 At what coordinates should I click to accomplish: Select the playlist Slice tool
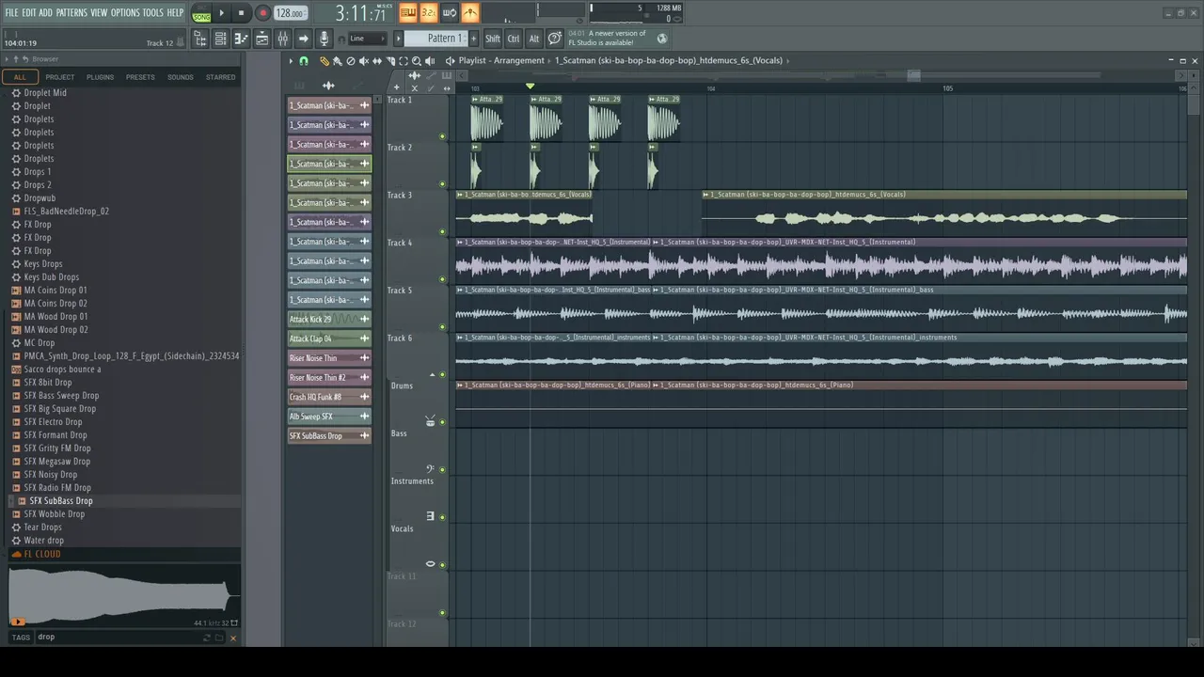[390, 61]
